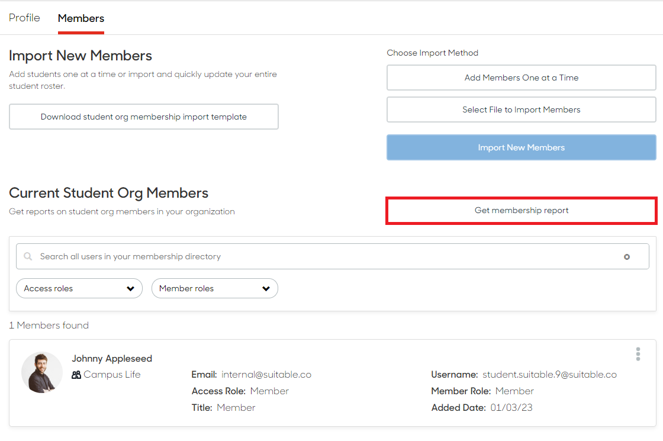Click the Added Date value 01/03/23

511,408
